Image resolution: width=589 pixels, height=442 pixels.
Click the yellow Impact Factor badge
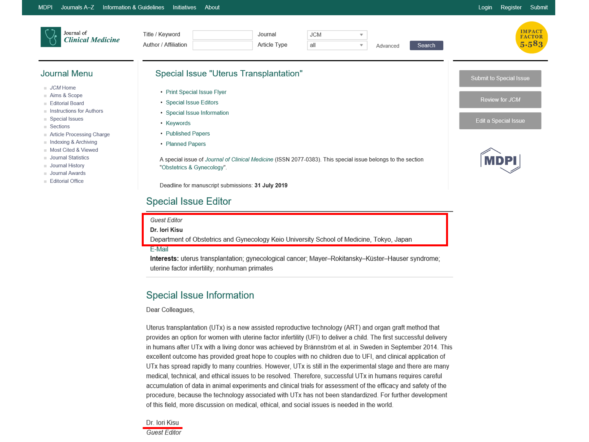531,38
